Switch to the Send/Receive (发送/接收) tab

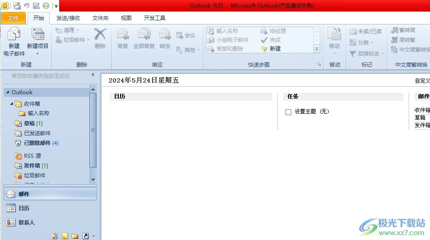(68, 18)
